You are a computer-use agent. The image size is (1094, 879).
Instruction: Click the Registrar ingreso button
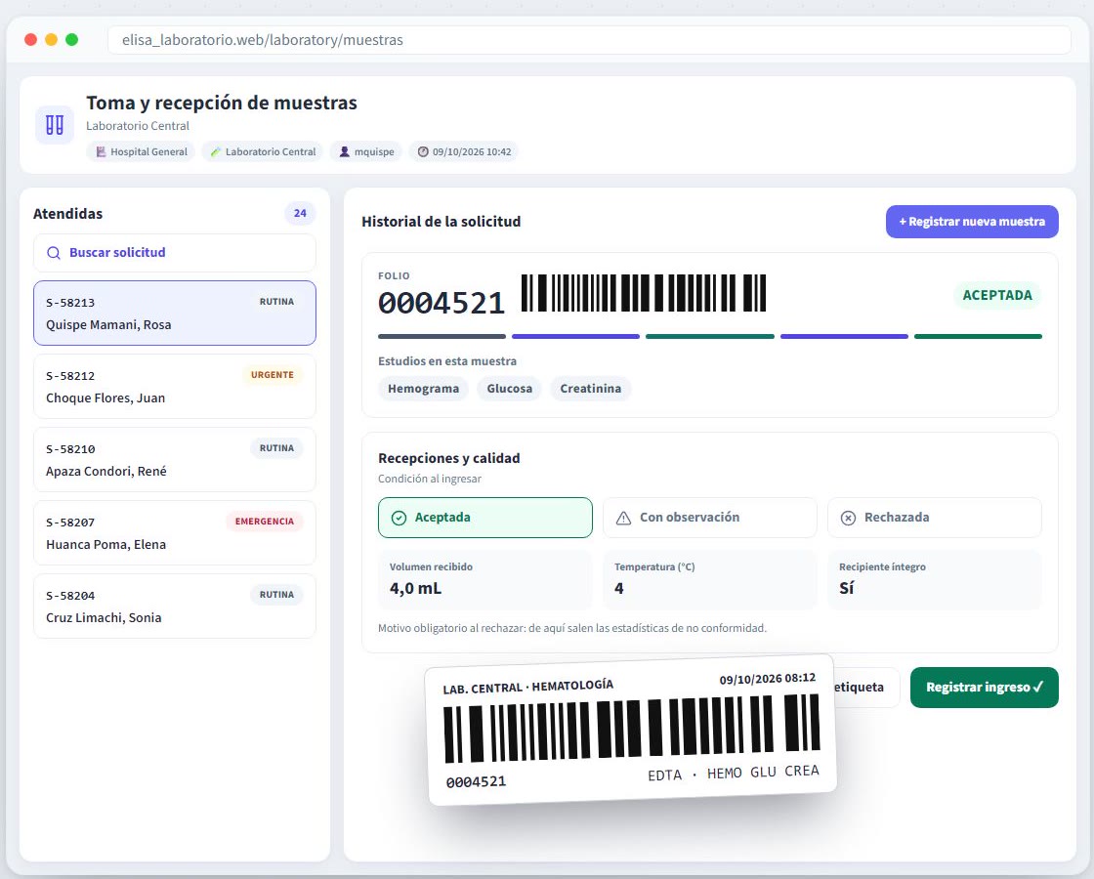click(x=984, y=688)
